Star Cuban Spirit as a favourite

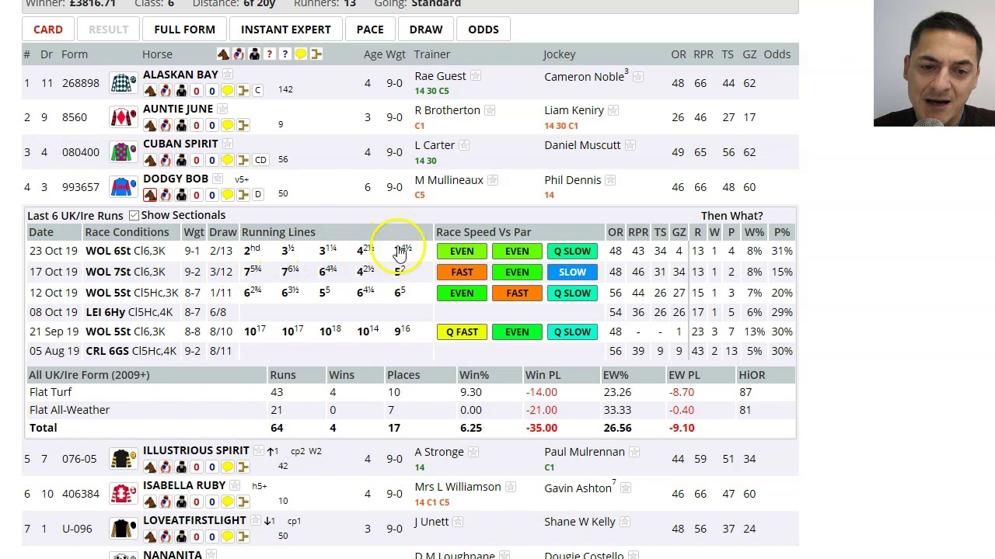[228, 144]
